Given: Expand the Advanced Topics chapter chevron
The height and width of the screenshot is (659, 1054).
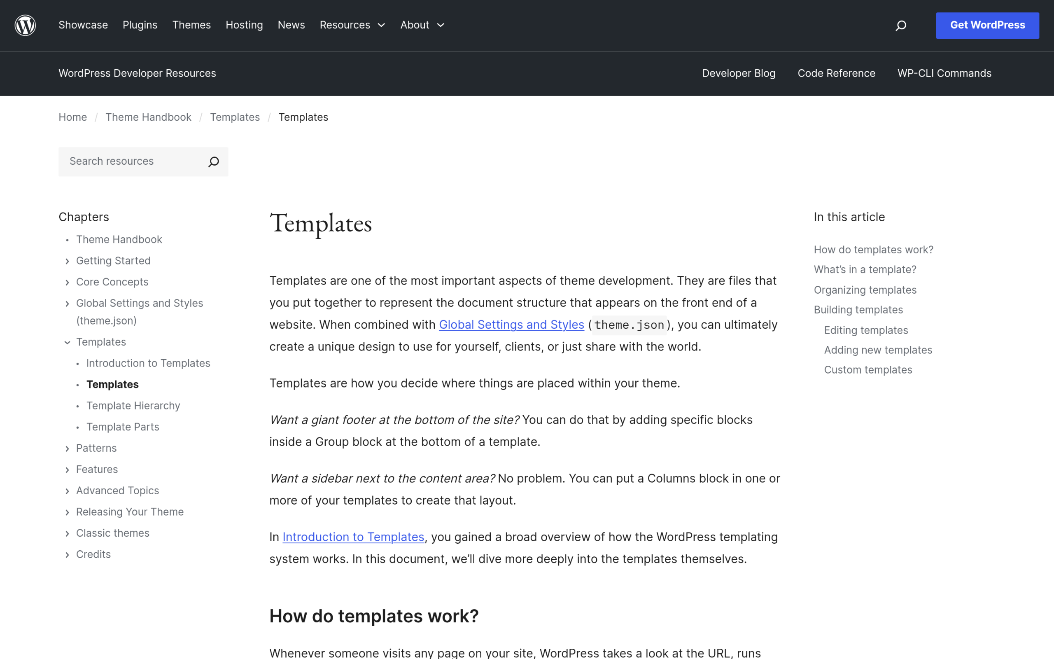Looking at the screenshot, I should pos(67,491).
